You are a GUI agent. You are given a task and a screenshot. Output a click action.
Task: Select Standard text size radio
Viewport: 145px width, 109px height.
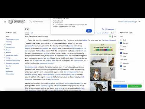tap(121, 43)
